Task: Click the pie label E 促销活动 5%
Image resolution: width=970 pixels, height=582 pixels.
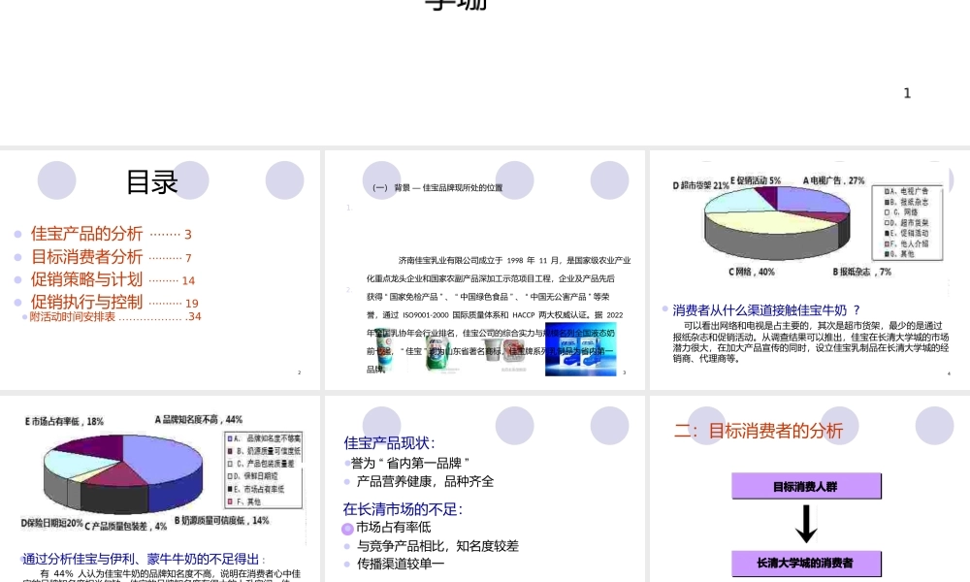Action: [x=756, y=180]
